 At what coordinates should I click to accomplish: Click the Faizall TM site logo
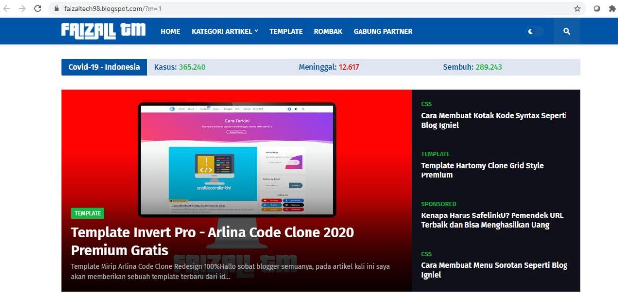[103, 31]
